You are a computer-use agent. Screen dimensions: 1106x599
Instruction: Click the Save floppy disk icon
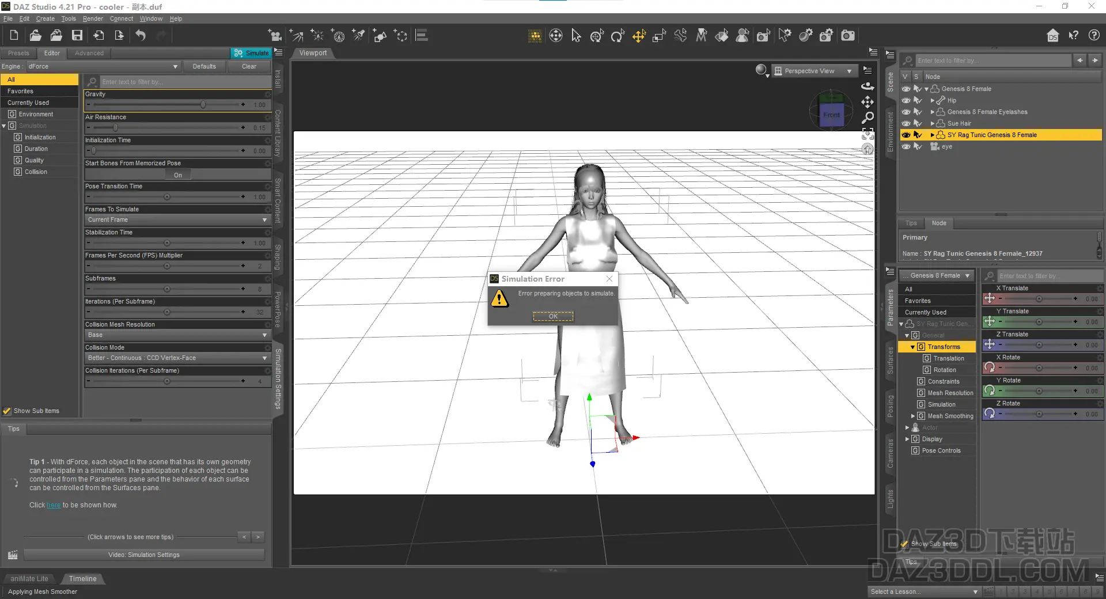coord(77,36)
